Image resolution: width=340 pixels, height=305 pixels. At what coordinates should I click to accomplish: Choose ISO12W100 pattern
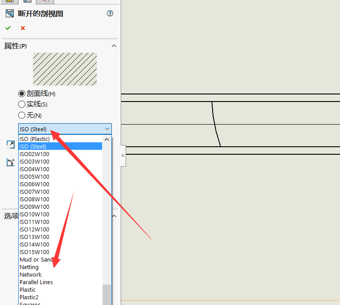(60, 229)
